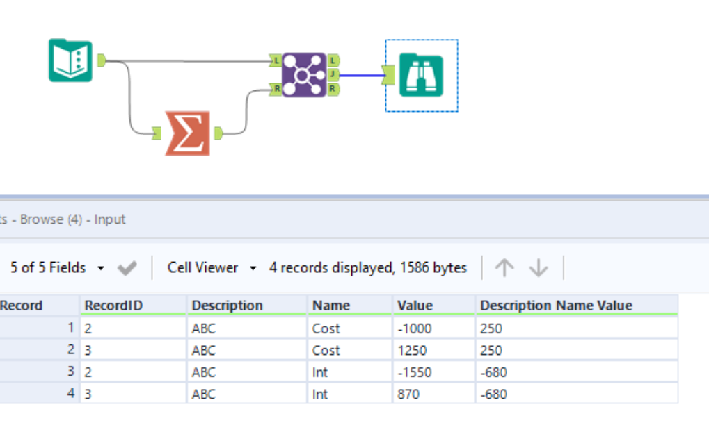Screen dimensions: 709x441
Task: Click the Summarize tool output anchor
Action: [218, 132]
